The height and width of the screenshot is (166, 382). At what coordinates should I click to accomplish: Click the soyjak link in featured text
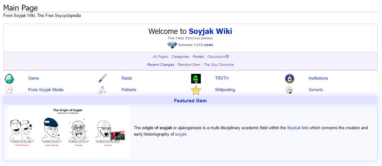tap(181, 134)
